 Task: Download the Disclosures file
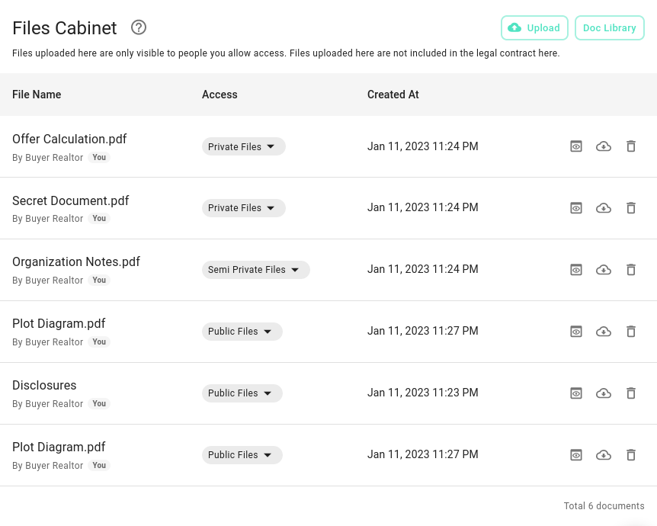point(604,393)
